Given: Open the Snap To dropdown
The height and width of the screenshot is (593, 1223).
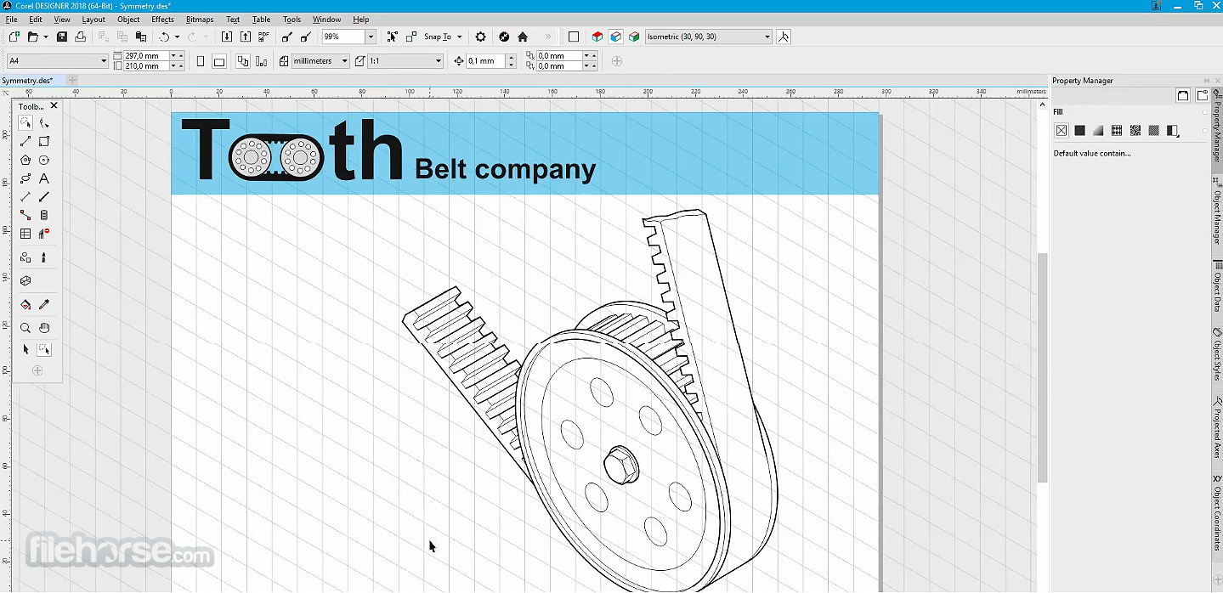Looking at the screenshot, I should tap(459, 37).
